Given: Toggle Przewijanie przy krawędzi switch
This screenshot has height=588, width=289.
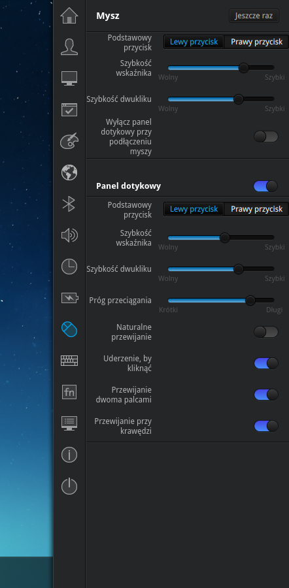Looking at the screenshot, I should pos(265,425).
